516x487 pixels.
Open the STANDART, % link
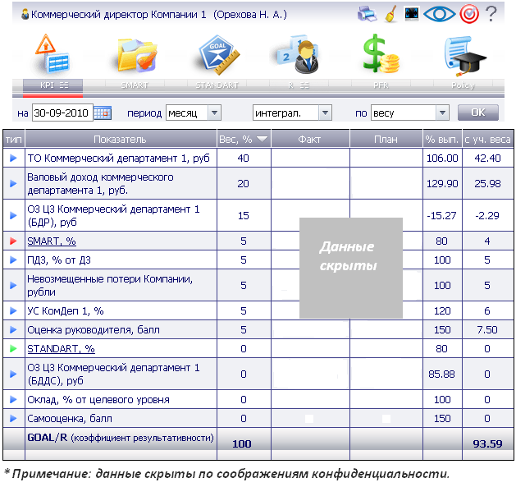pos(62,348)
